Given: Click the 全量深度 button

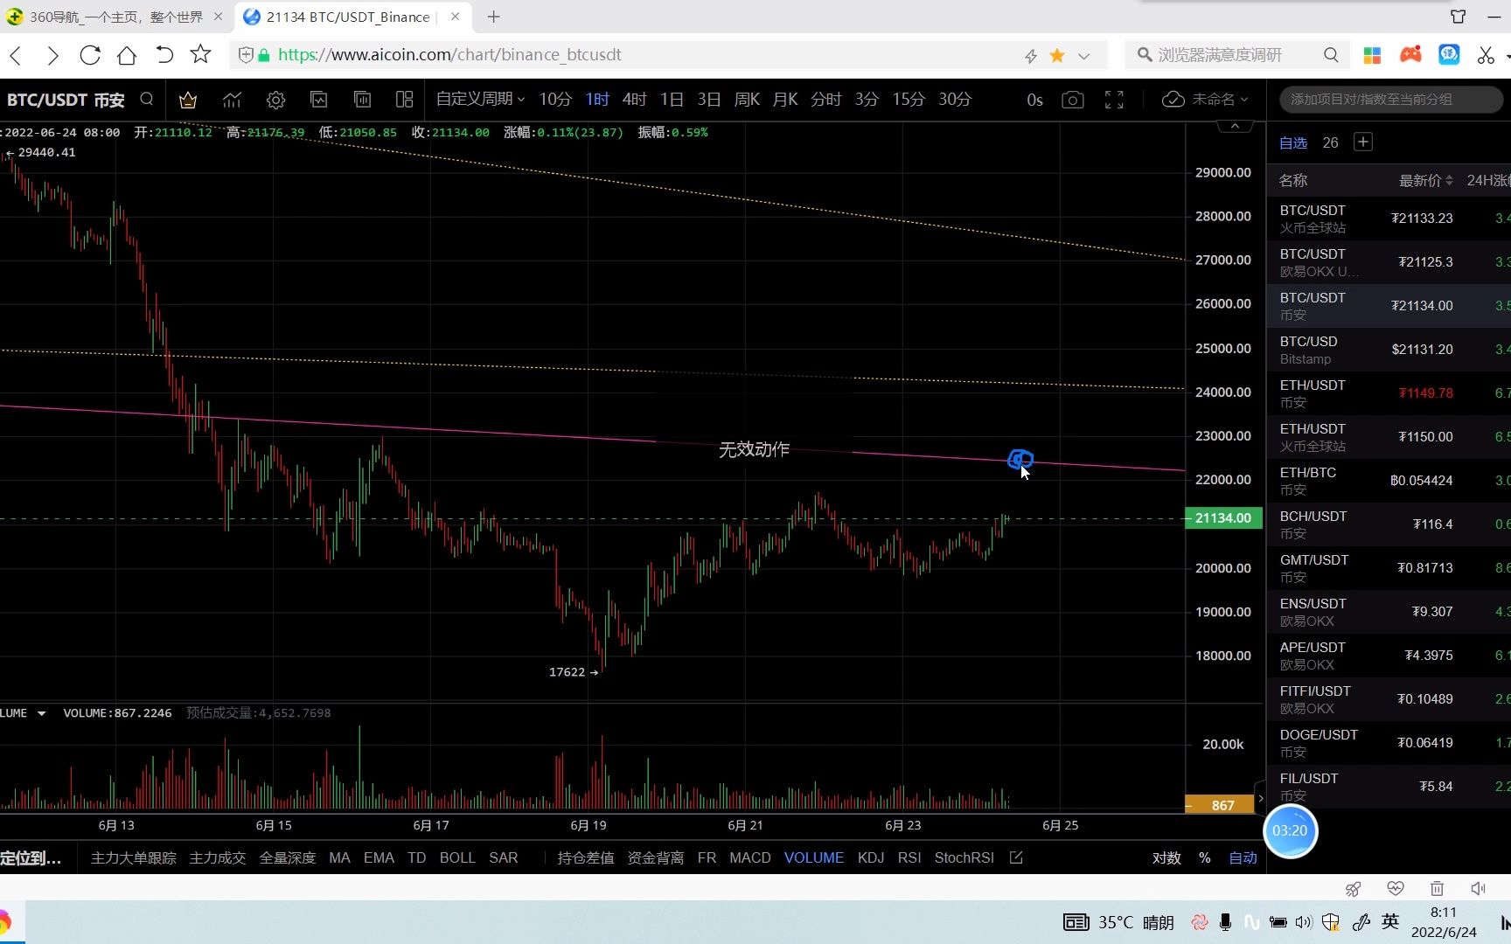Looking at the screenshot, I should pos(288,857).
